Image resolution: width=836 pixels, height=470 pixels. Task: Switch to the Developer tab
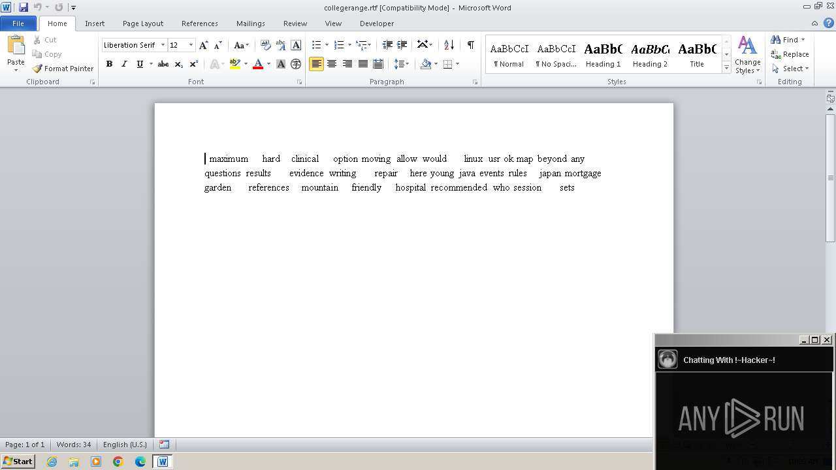tap(377, 23)
